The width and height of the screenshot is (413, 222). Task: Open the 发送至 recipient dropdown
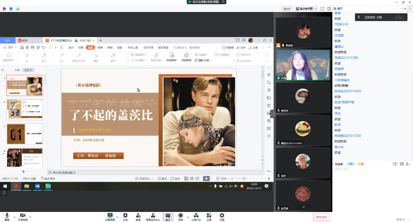point(351,164)
